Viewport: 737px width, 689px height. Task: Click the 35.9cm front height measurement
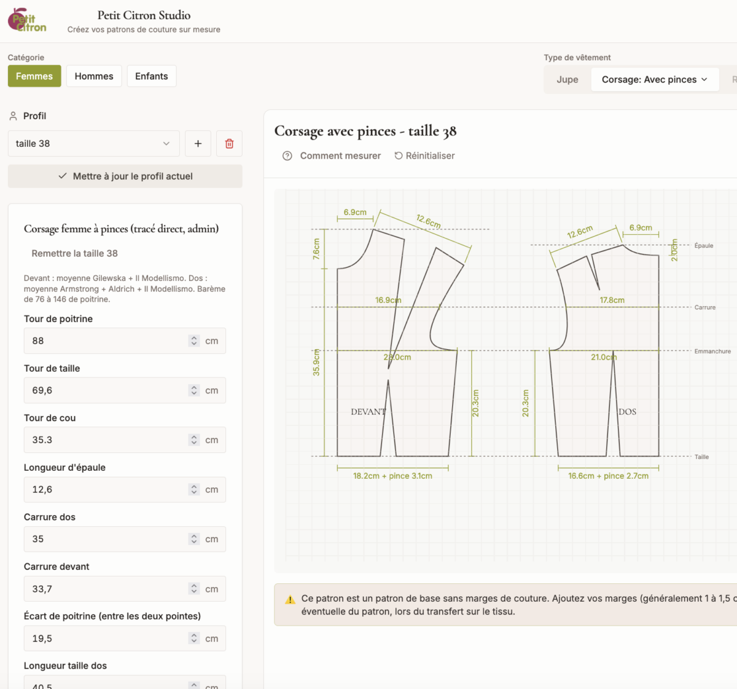coord(317,363)
